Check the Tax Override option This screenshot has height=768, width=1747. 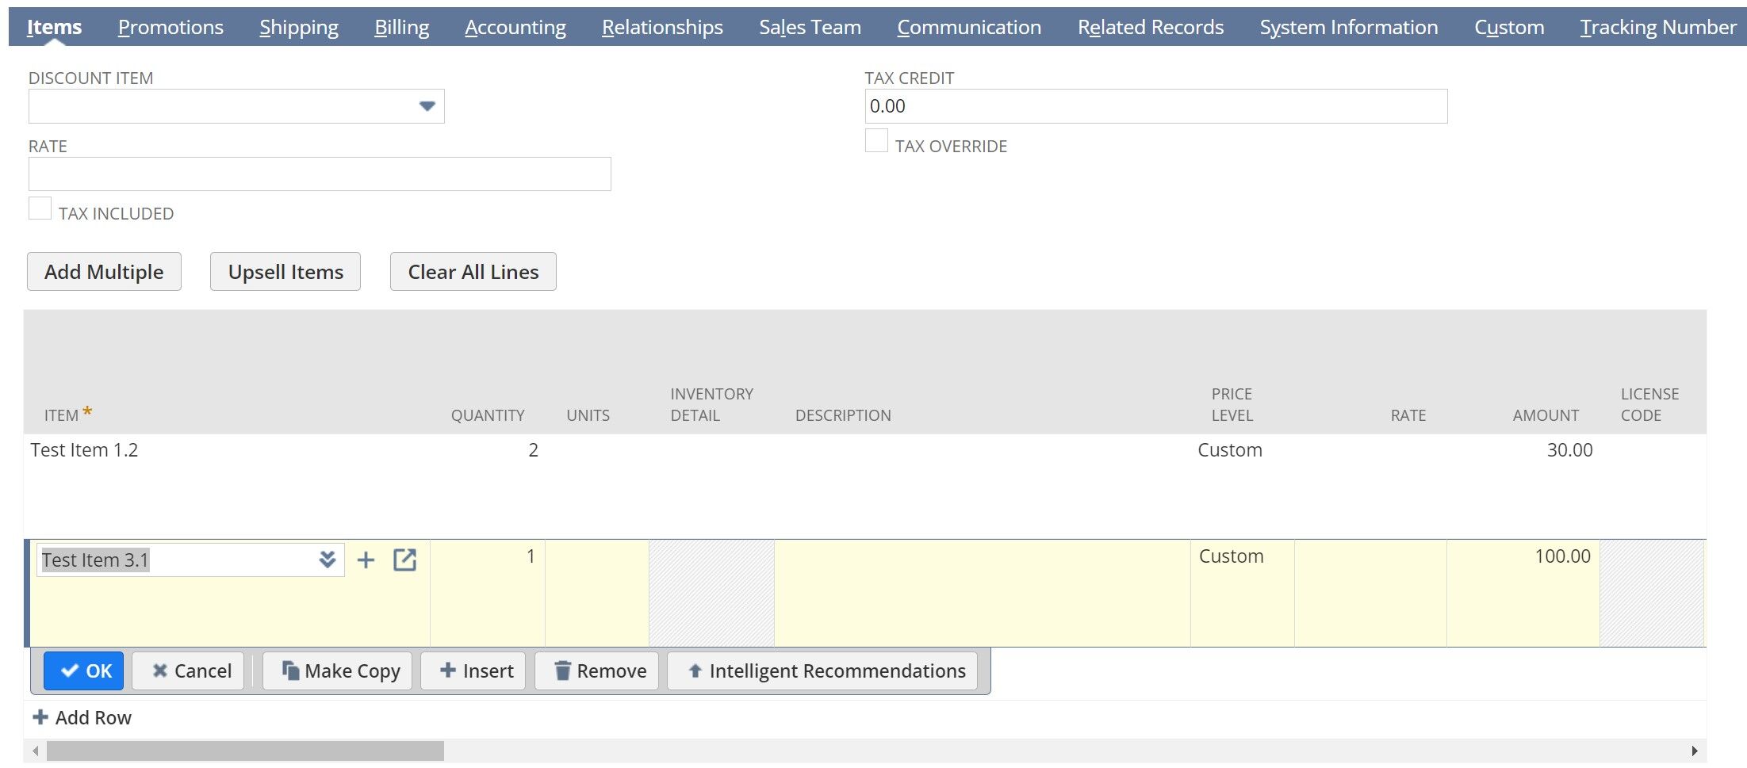coord(875,140)
